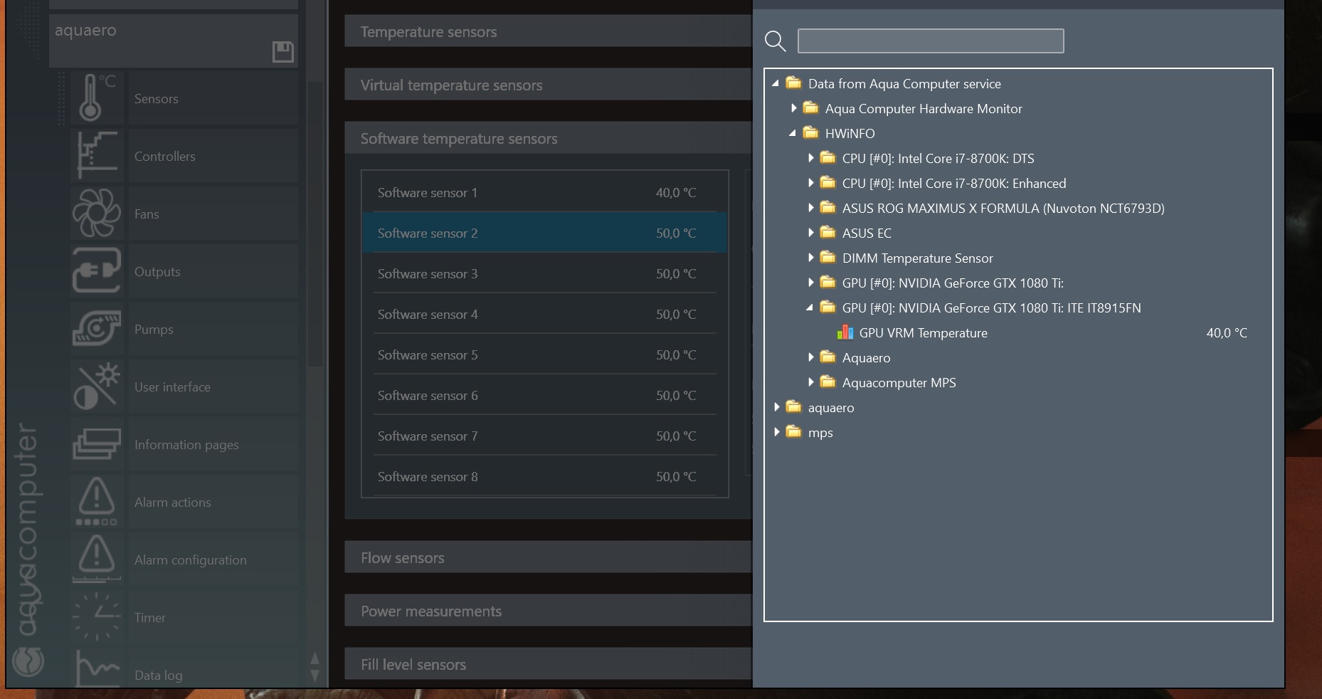
Task: Collapse the HWiNFO tree node
Action: [792, 133]
